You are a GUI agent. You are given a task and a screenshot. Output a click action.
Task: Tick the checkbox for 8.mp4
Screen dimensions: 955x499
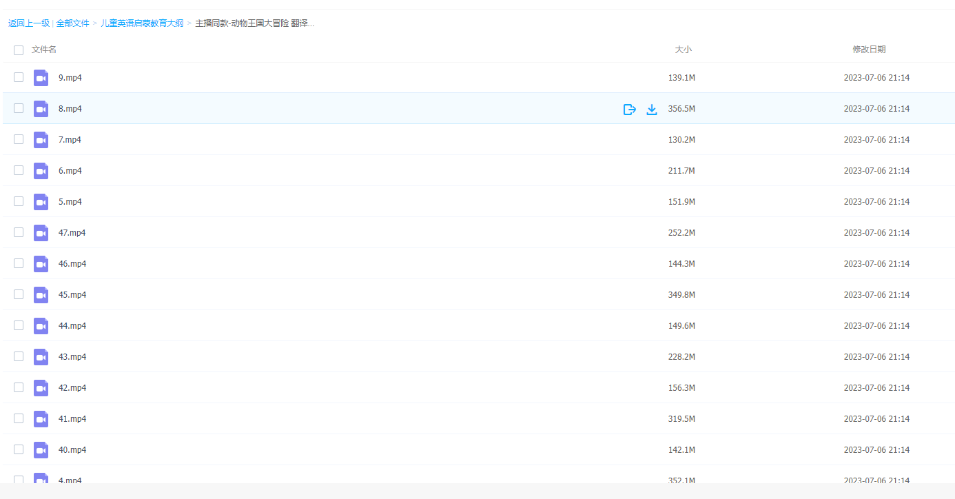(x=19, y=108)
